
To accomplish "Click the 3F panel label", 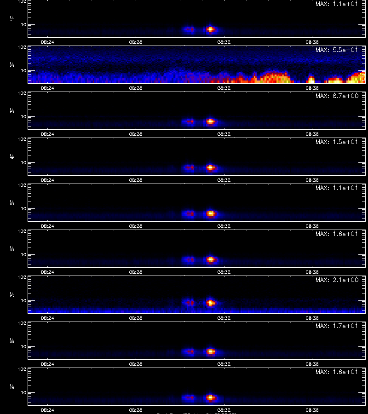I will pos(12,110).
